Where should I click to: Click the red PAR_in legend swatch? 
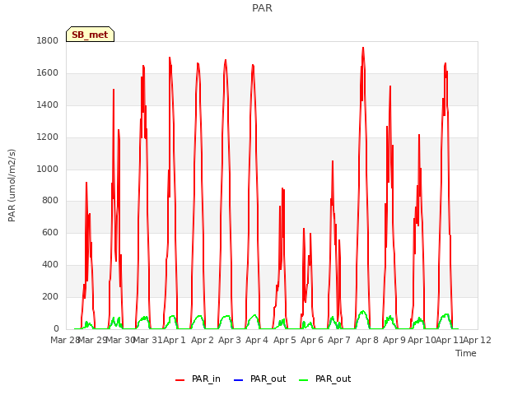pyautogui.click(x=180, y=380)
